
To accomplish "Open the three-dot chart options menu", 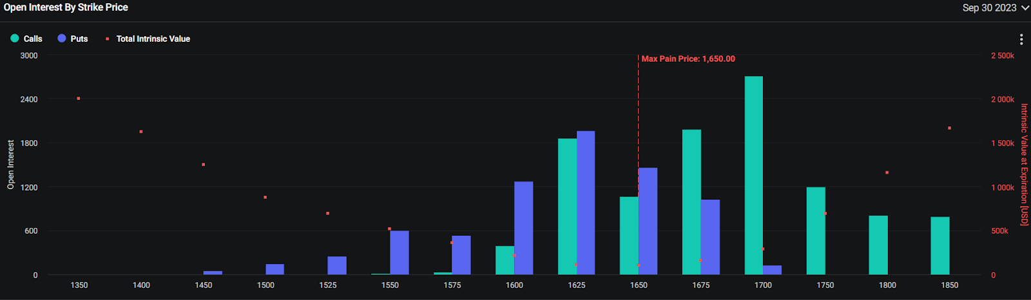I will [1021, 39].
